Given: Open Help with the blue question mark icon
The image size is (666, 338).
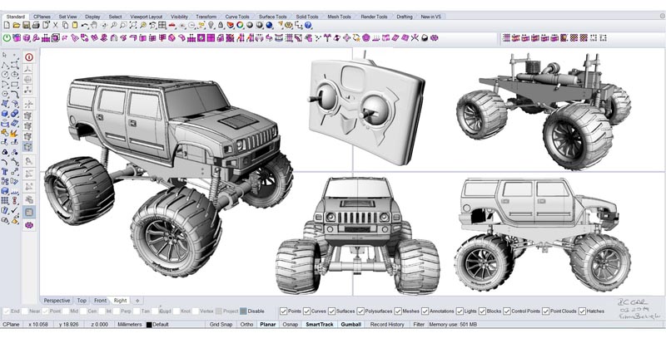Looking at the screenshot, I should pos(308,26).
